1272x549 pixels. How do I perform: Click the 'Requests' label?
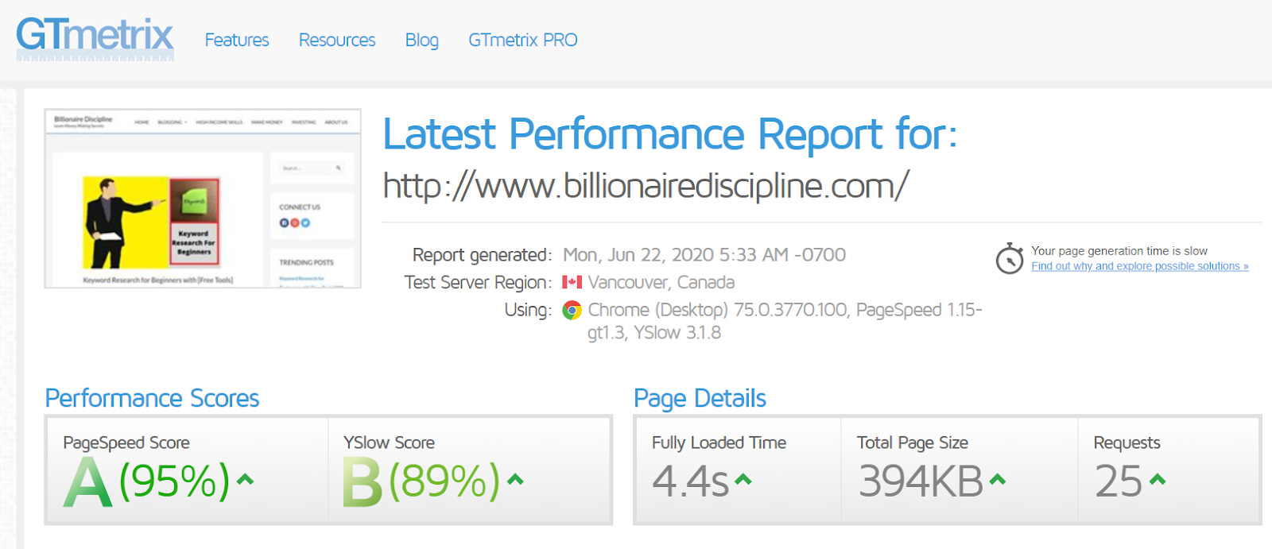pos(1127,443)
